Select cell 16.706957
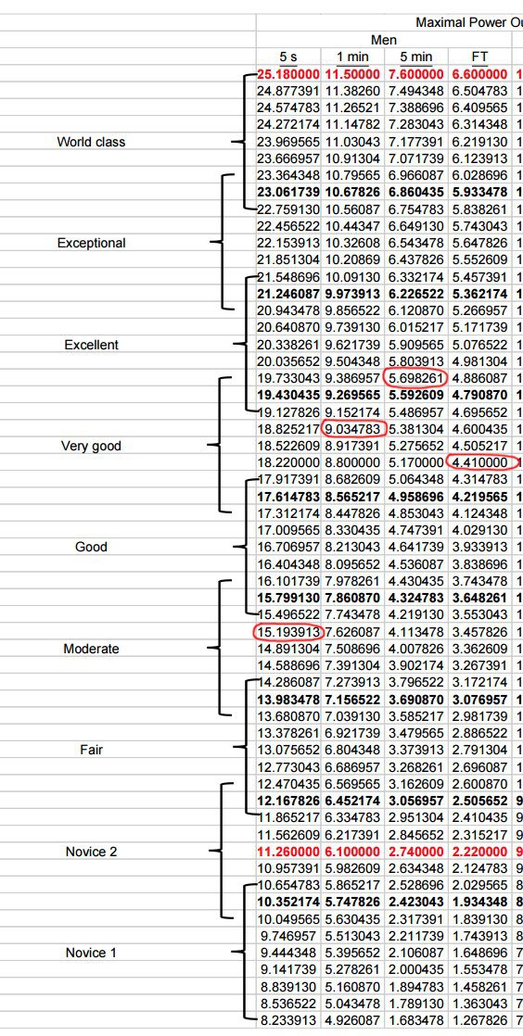 (288, 547)
